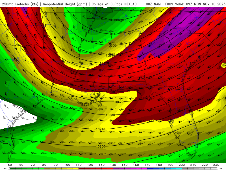Click the 230 value on the color scale
Screen dimensions: 226x170
[x=216, y=165]
